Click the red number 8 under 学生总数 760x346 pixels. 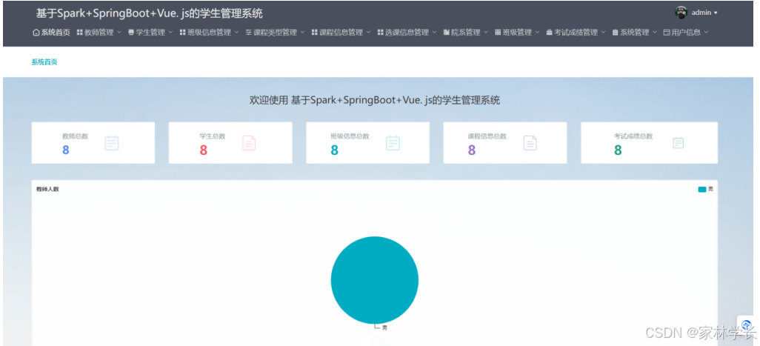click(x=204, y=150)
